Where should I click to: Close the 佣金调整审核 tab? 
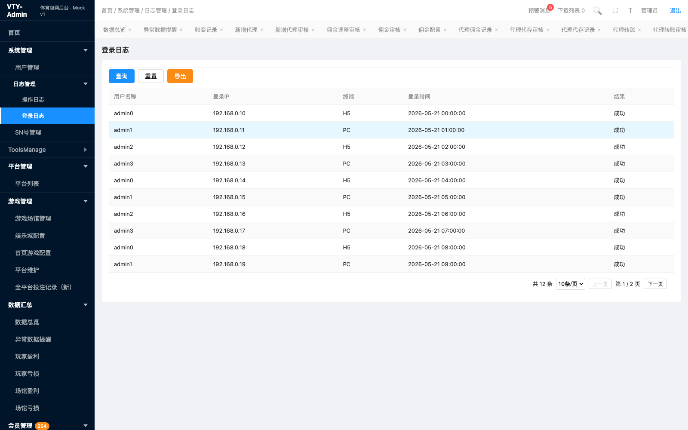tap(365, 30)
